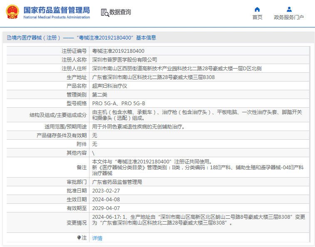
Task: Click the 备注 remarks text
Action: pyautogui.click(x=198, y=167)
